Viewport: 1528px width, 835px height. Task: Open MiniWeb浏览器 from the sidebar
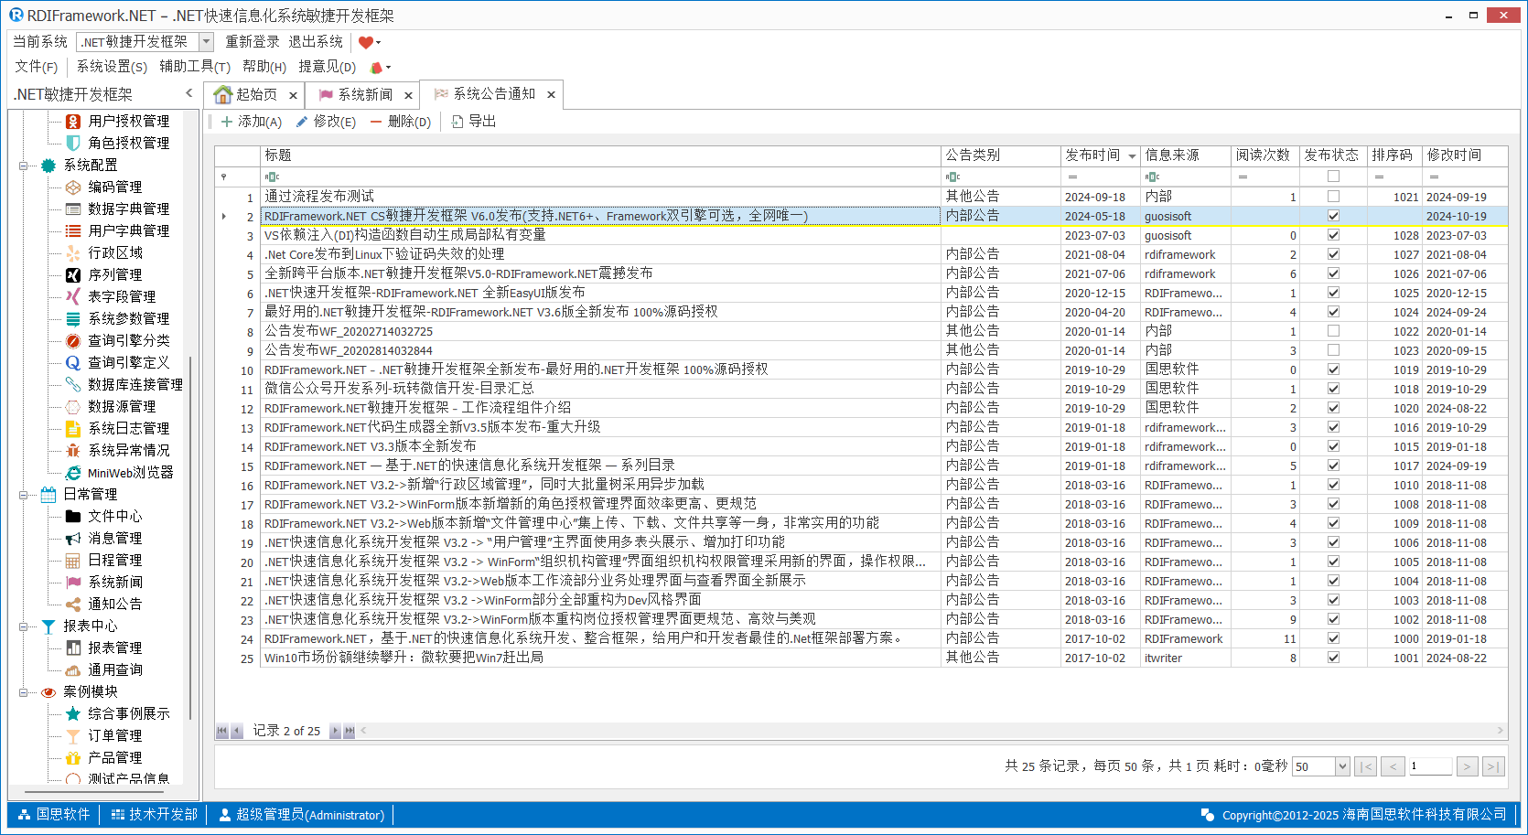click(x=130, y=473)
